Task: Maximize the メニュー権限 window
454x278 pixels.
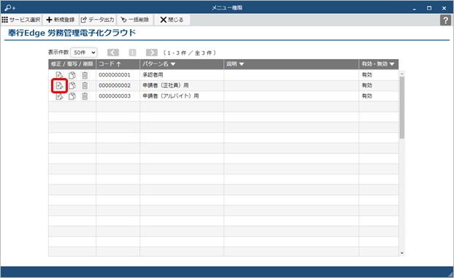Action: (x=429, y=8)
